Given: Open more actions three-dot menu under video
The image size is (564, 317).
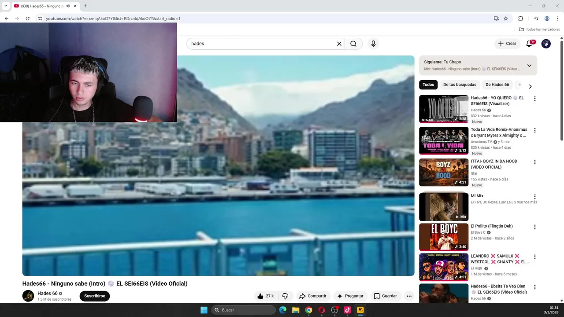Looking at the screenshot, I should 409,296.
